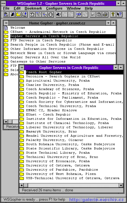Click the fetch item toolbar icon with document and pointer

[x=6, y=15]
